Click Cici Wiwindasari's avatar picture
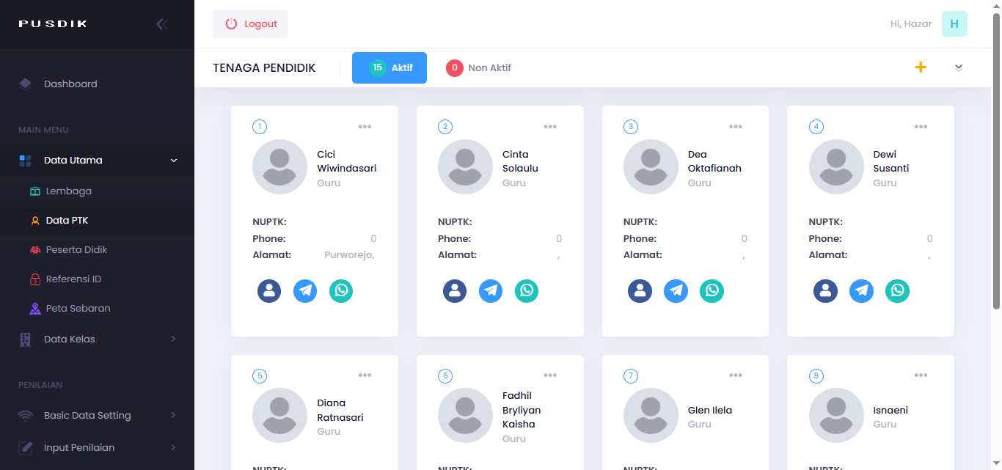 tap(279, 166)
